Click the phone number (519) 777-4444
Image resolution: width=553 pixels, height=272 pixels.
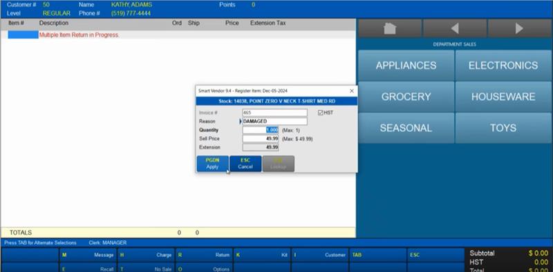[131, 13]
